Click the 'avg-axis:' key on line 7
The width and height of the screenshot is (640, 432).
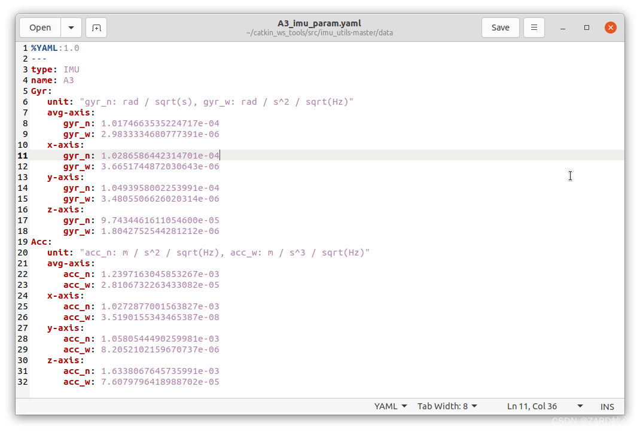click(71, 112)
